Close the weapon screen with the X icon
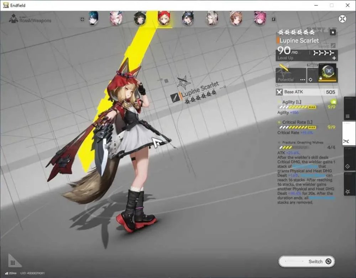Viewport: 356px width, 278px height. 342,19
